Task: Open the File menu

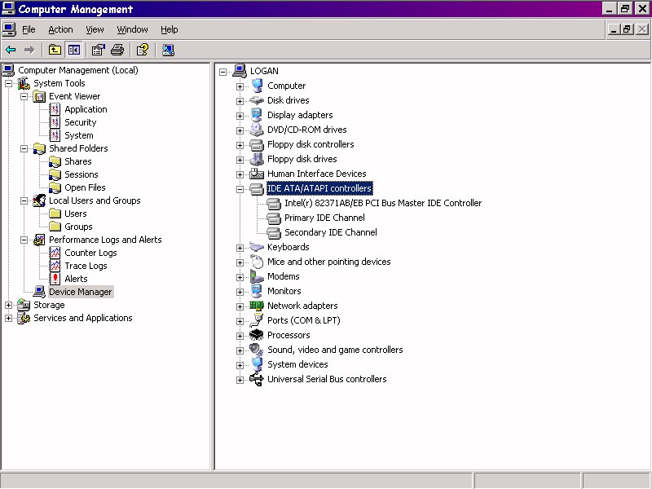Action: (x=29, y=29)
